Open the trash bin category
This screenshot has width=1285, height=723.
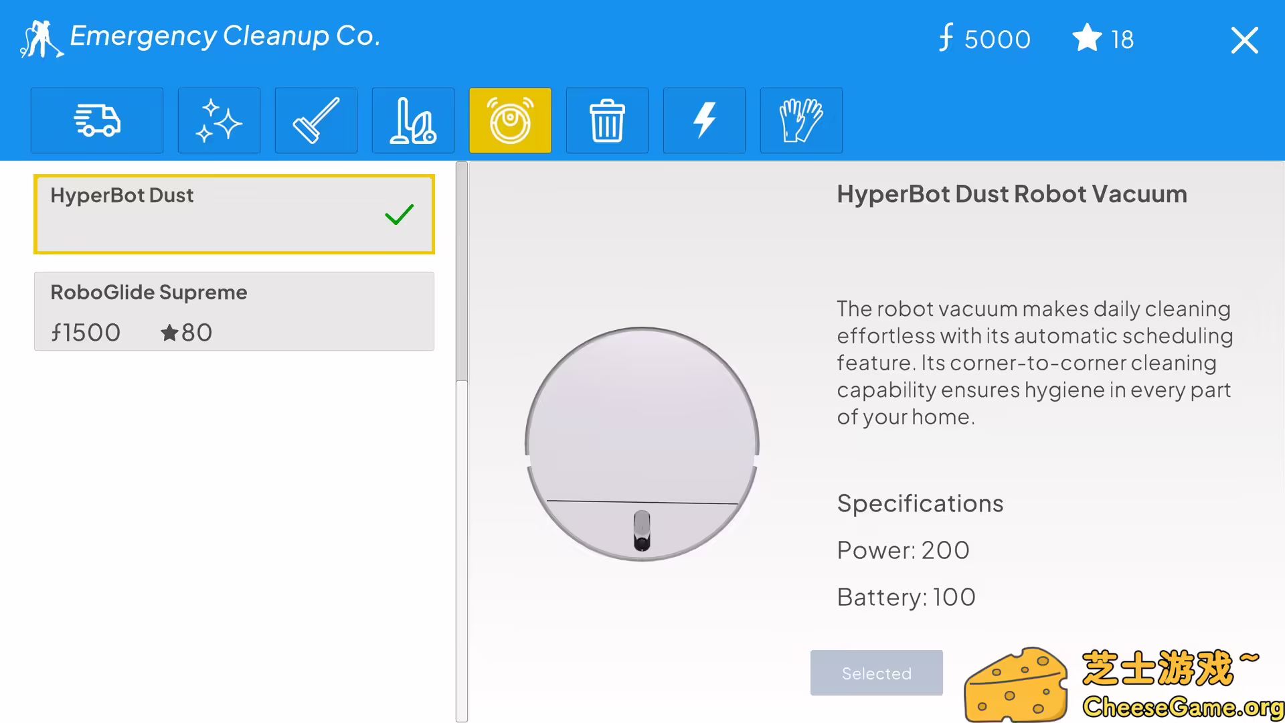[607, 120]
